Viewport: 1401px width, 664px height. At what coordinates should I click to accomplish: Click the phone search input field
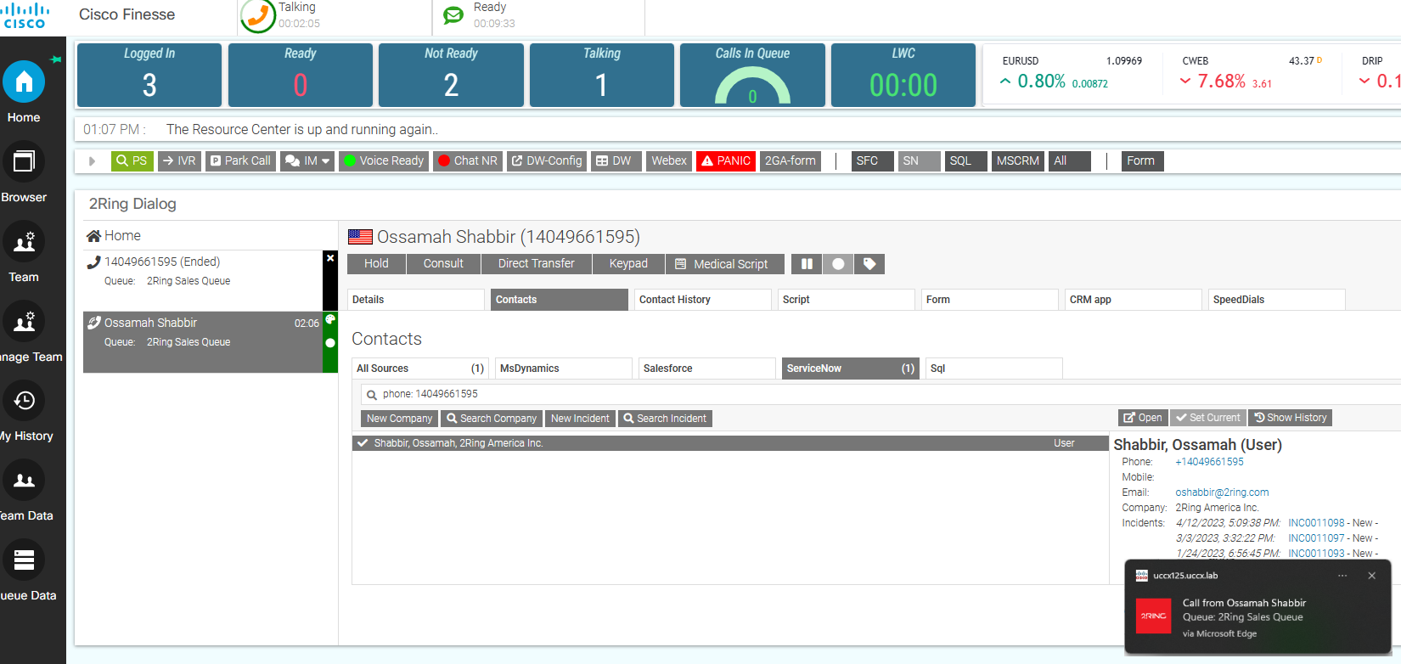pyautogui.click(x=679, y=394)
